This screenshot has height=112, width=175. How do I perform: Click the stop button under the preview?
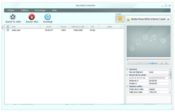133,63
